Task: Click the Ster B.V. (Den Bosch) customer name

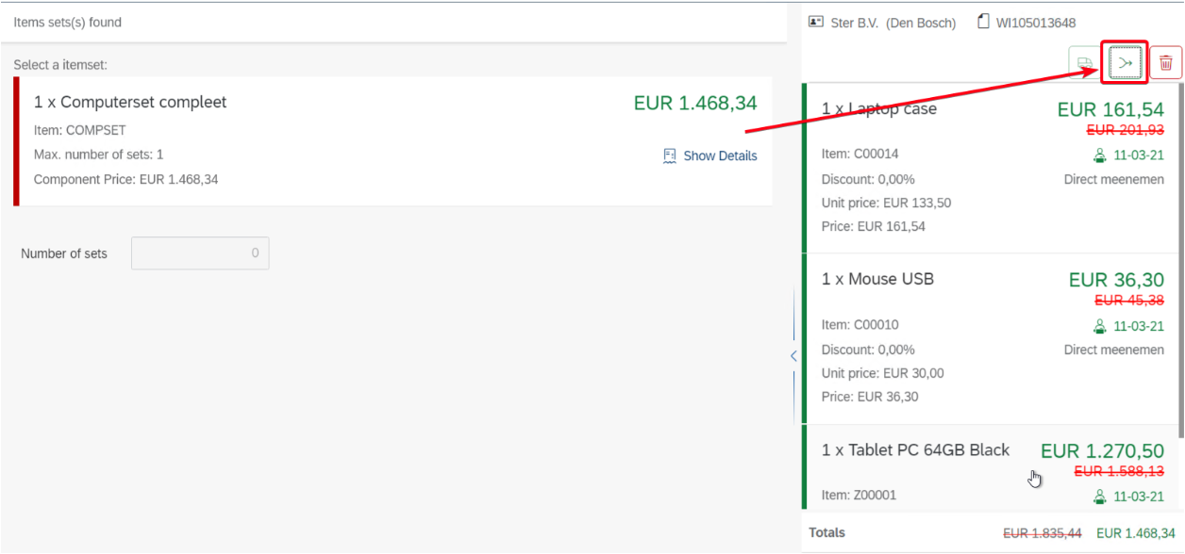Action: [x=893, y=23]
